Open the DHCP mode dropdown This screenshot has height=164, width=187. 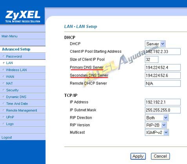point(155,44)
